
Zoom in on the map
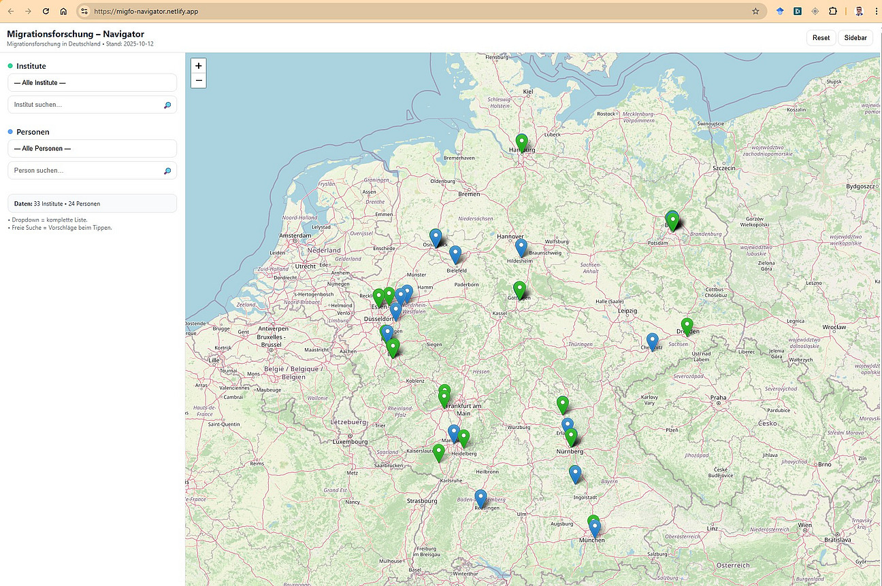(198, 66)
